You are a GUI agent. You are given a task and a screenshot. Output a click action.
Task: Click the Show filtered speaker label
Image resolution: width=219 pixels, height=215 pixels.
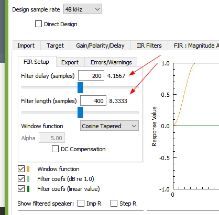(x=46, y=203)
